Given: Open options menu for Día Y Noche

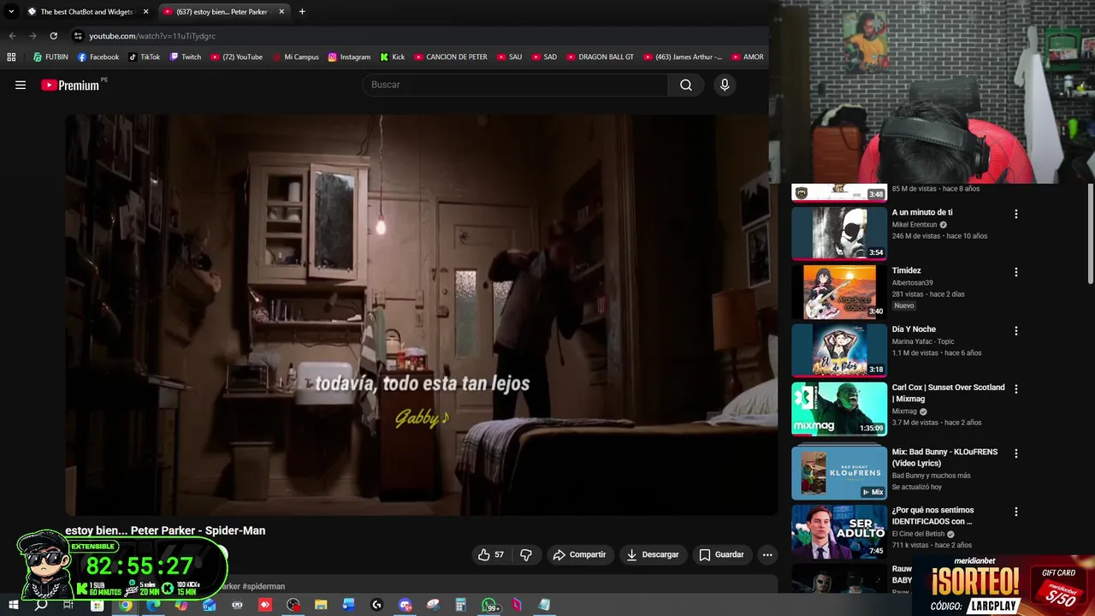Looking at the screenshot, I should [1016, 330].
